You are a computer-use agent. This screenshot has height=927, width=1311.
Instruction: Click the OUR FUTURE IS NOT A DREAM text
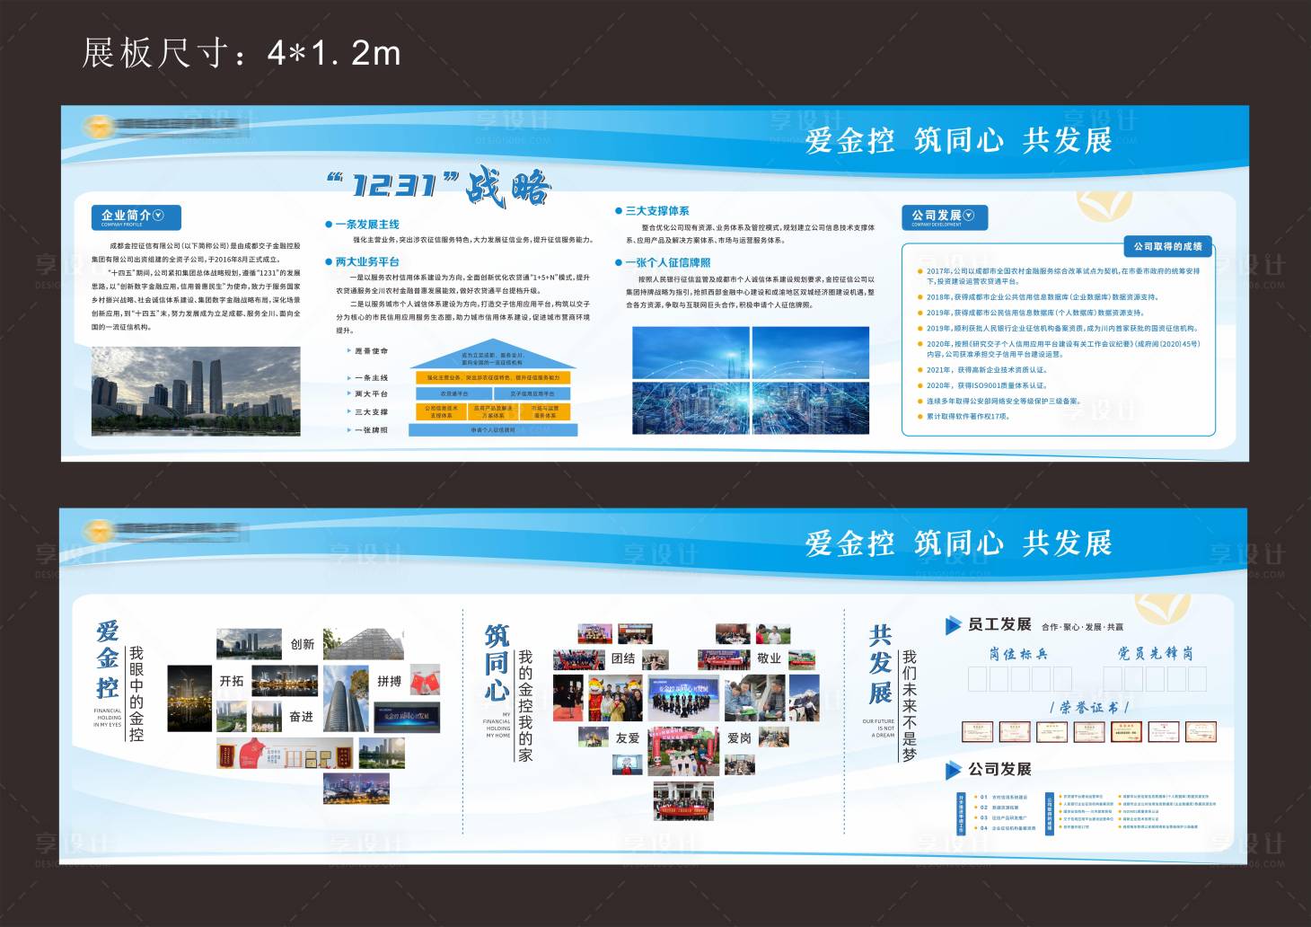[878, 728]
